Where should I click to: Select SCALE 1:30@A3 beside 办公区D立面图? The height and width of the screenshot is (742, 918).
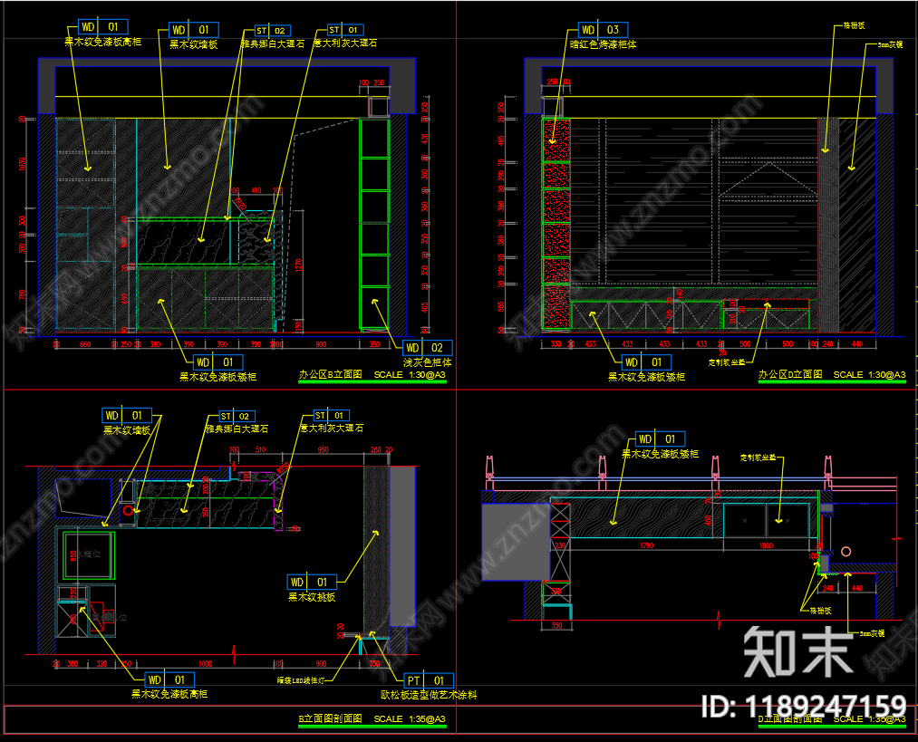(x=869, y=374)
